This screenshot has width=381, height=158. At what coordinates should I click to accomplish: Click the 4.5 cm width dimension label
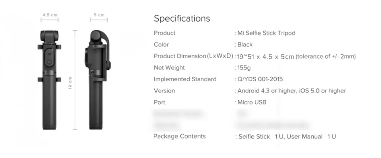[50, 15]
